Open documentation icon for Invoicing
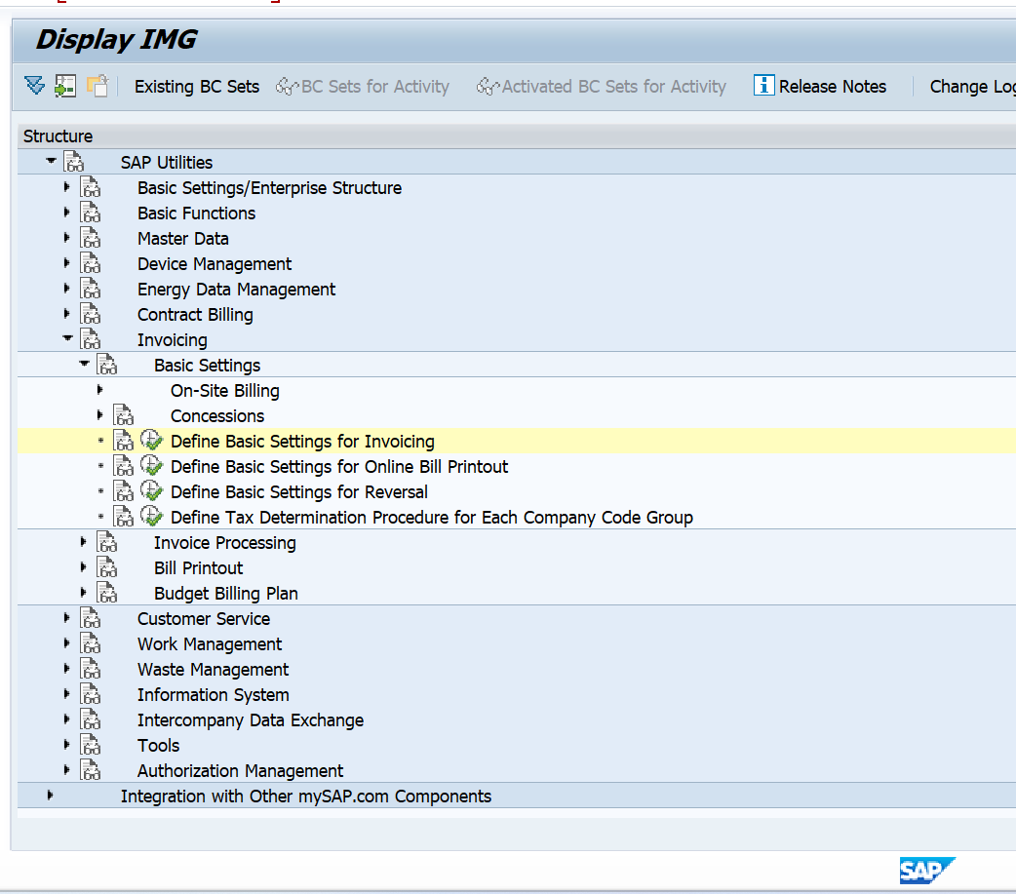 (91, 339)
